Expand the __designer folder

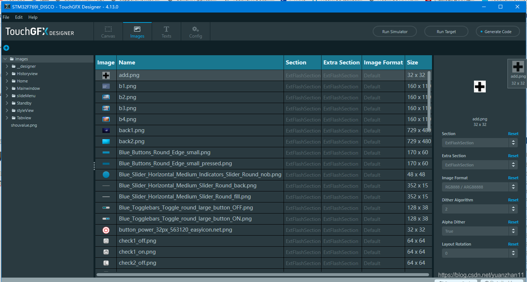click(7, 66)
